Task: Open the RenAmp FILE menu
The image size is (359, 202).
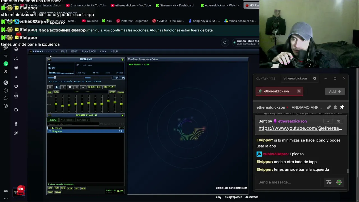Action: coord(64,51)
